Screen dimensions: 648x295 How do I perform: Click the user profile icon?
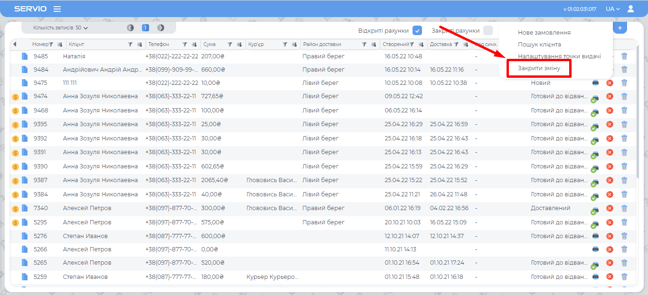point(630,9)
